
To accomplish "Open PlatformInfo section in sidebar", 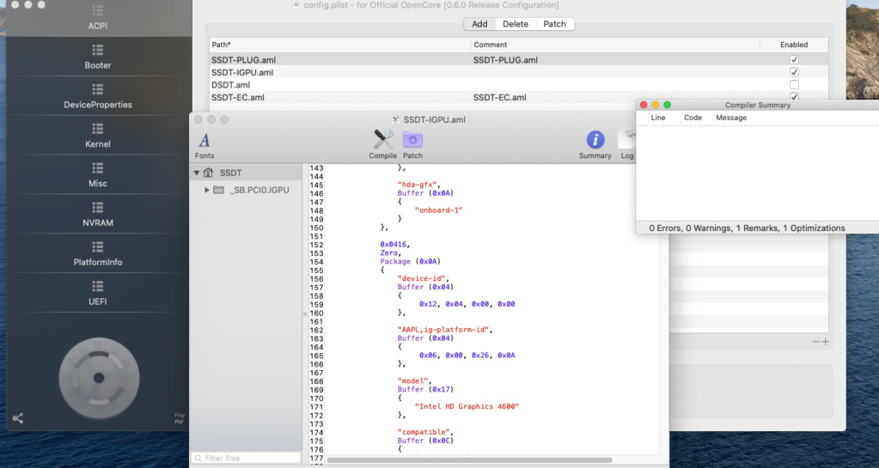I will (98, 252).
